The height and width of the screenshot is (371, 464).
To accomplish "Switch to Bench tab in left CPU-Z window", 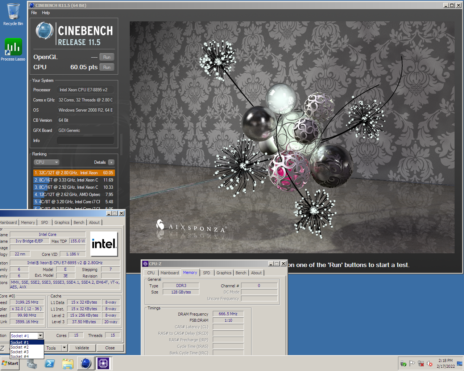I will (x=79, y=222).
